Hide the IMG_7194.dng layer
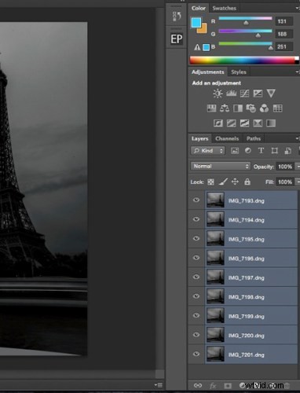 (196, 219)
